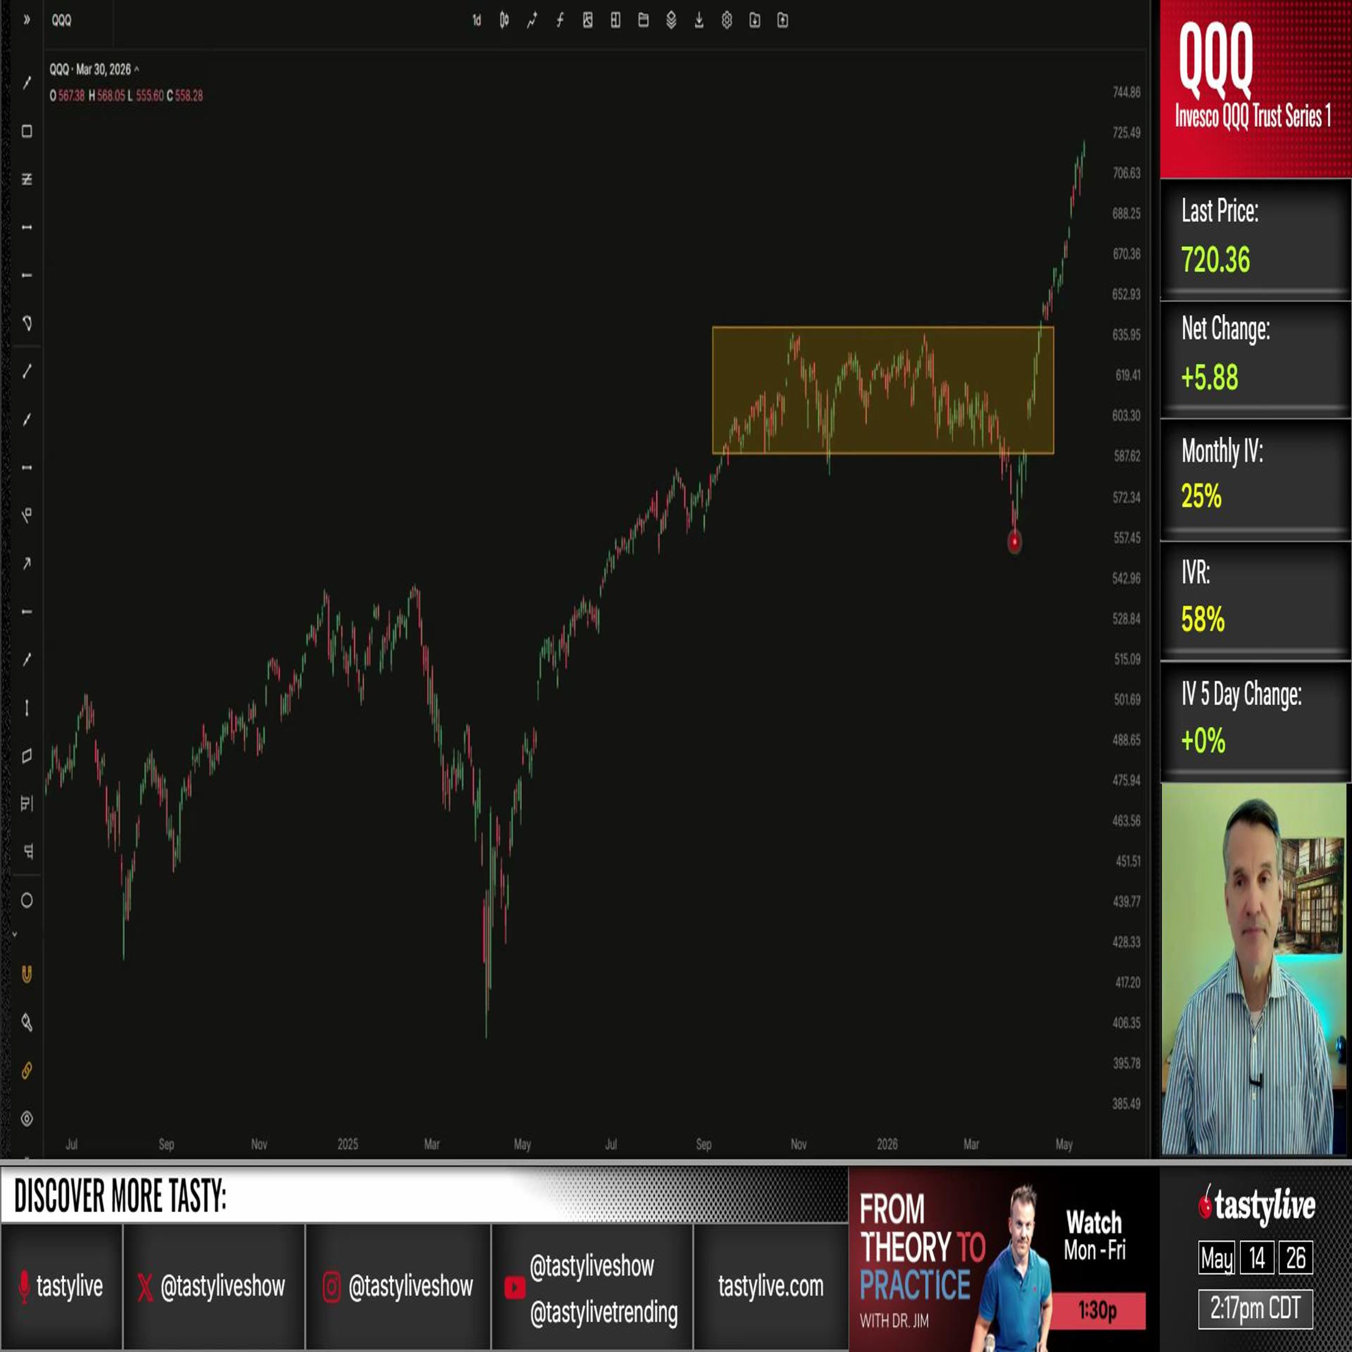Toggle the orange magnet snap mode

[27, 974]
